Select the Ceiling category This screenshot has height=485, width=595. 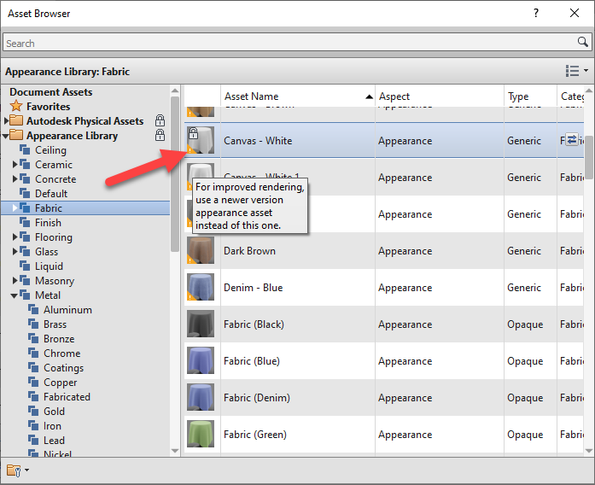(50, 150)
